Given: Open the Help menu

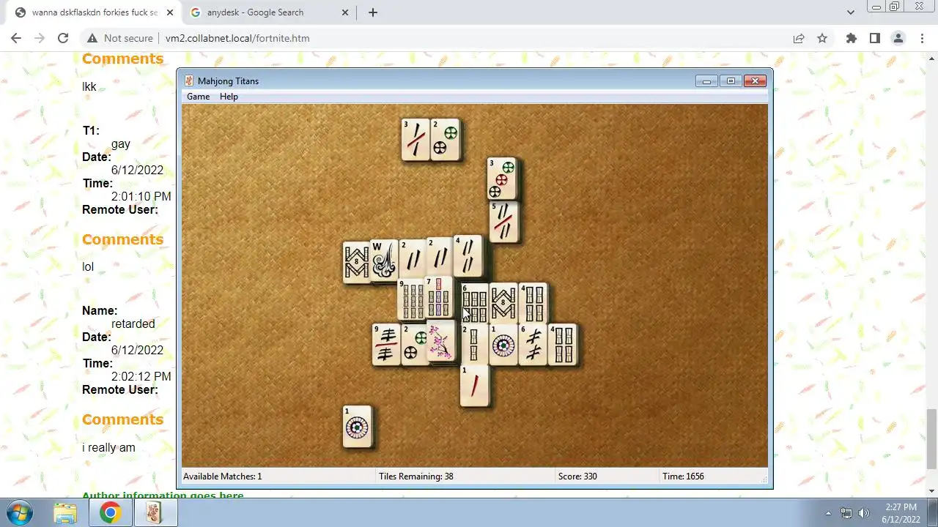Looking at the screenshot, I should [x=229, y=97].
